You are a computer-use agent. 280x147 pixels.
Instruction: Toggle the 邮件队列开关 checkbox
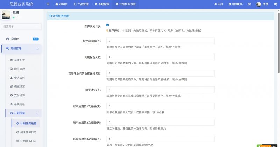(x=108, y=25)
